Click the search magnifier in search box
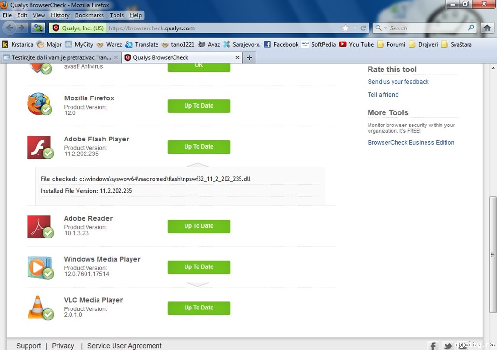The height and width of the screenshot is (350, 497). click(471, 28)
